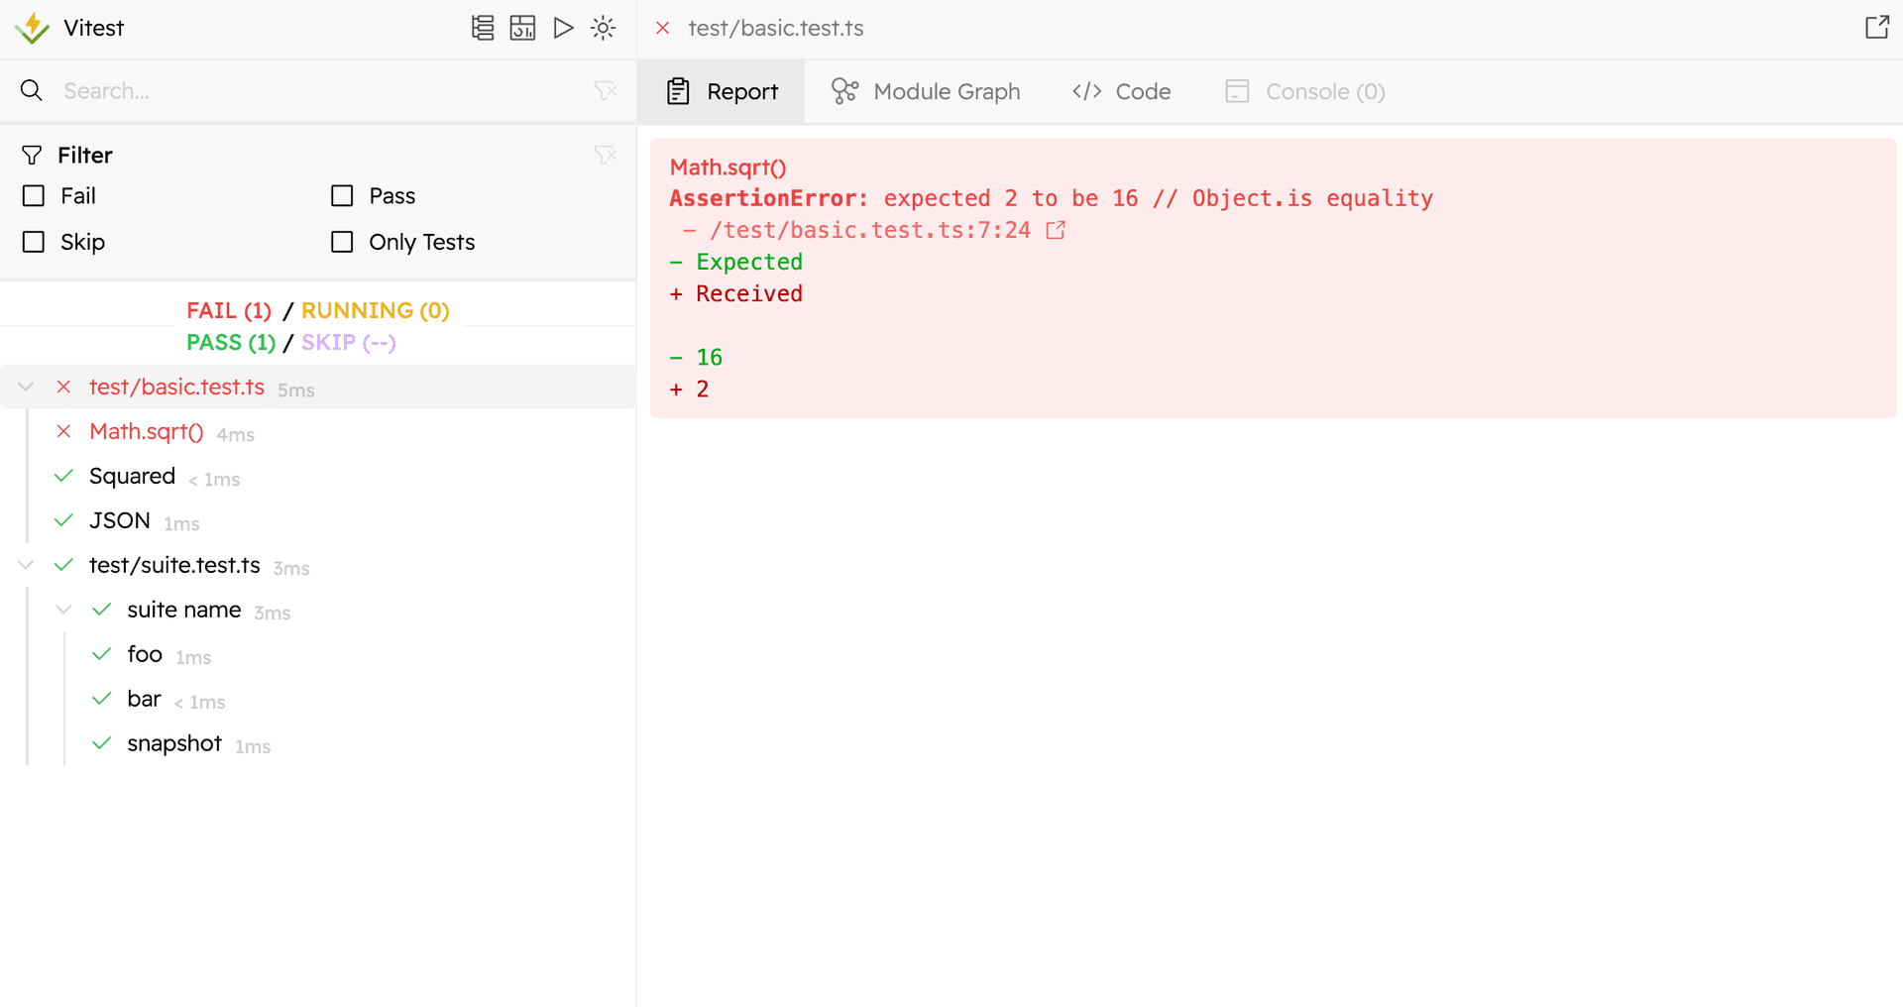Screen dimensions: 1903x1007
Task: Toggle the Skip filter checkbox
Action: pyautogui.click(x=34, y=242)
